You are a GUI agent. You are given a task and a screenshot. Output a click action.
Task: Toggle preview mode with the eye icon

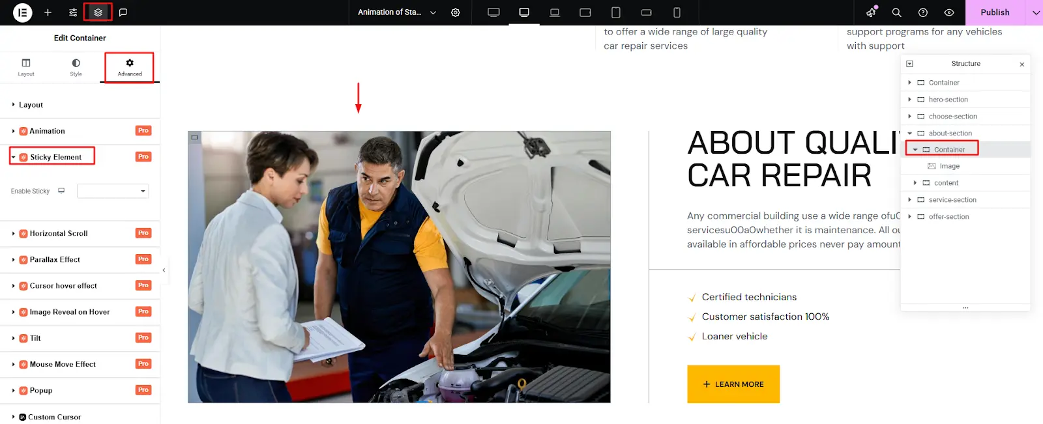pyautogui.click(x=949, y=12)
